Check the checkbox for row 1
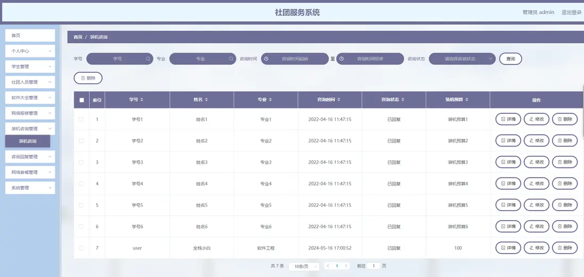The height and width of the screenshot is (277, 584). click(81, 120)
